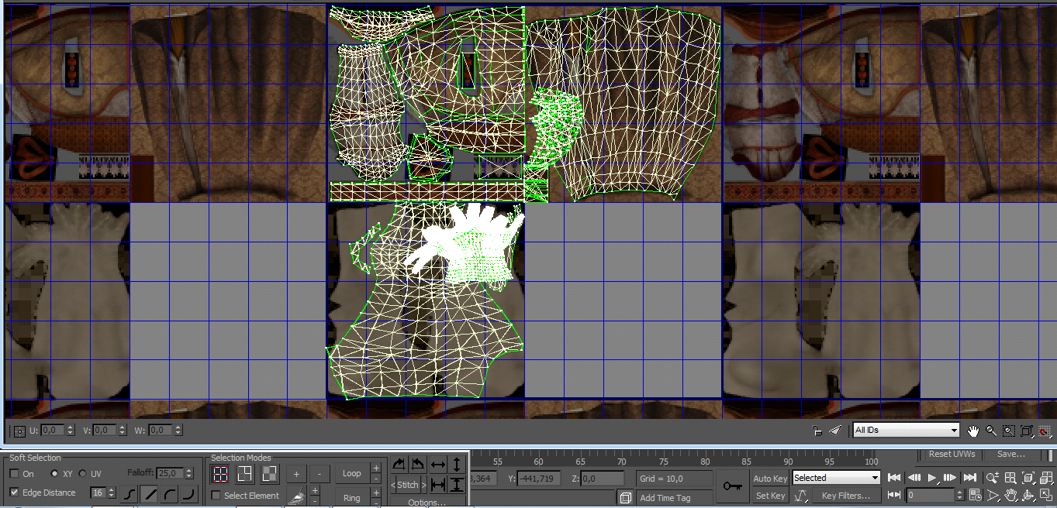Viewport: 1057px width, 508px height.
Task: Click the Zoom Region tool
Action: [1008, 431]
